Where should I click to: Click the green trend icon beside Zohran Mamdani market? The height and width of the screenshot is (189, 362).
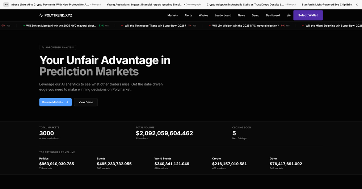pos(24,26)
